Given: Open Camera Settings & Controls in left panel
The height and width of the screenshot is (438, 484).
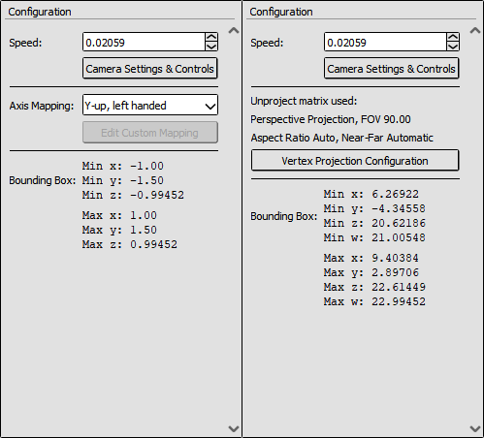Looking at the screenshot, I should [x=150, y=68].
